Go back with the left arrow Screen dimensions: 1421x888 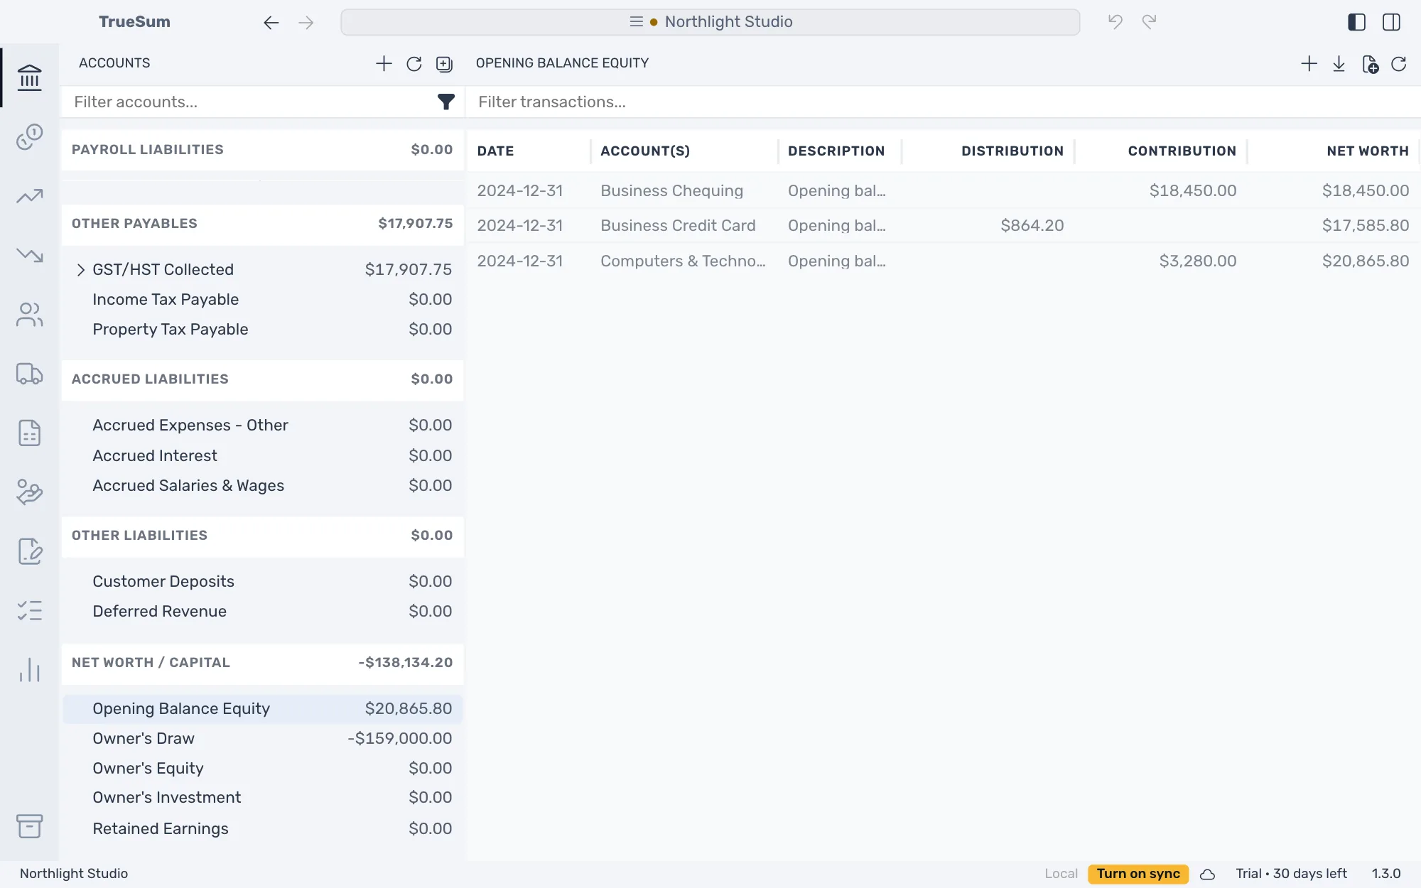(271, 23)
